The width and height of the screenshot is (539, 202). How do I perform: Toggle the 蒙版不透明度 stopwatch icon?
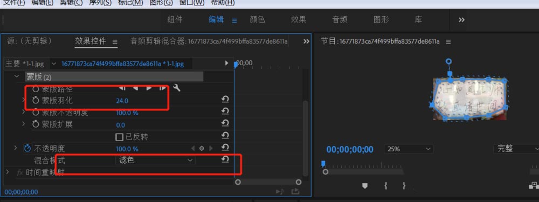[36, 113]
